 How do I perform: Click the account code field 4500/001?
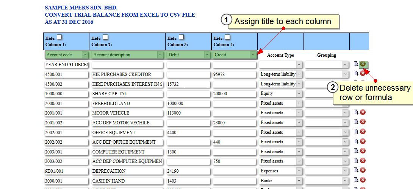tap(66, 74)
